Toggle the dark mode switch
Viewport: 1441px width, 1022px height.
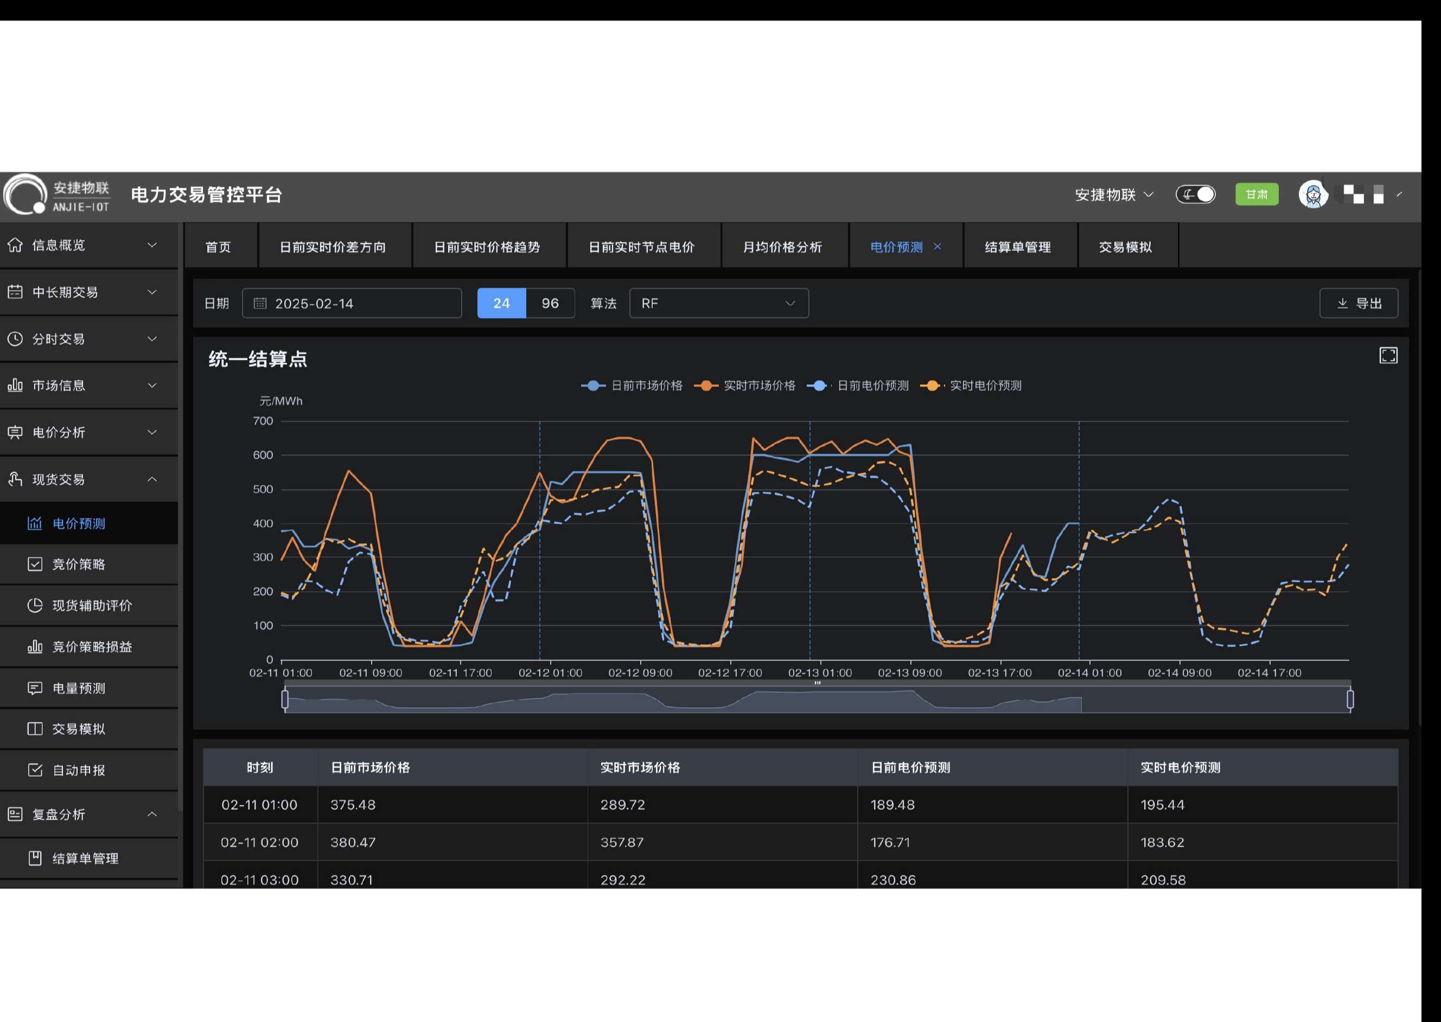tap(1195, 194)
